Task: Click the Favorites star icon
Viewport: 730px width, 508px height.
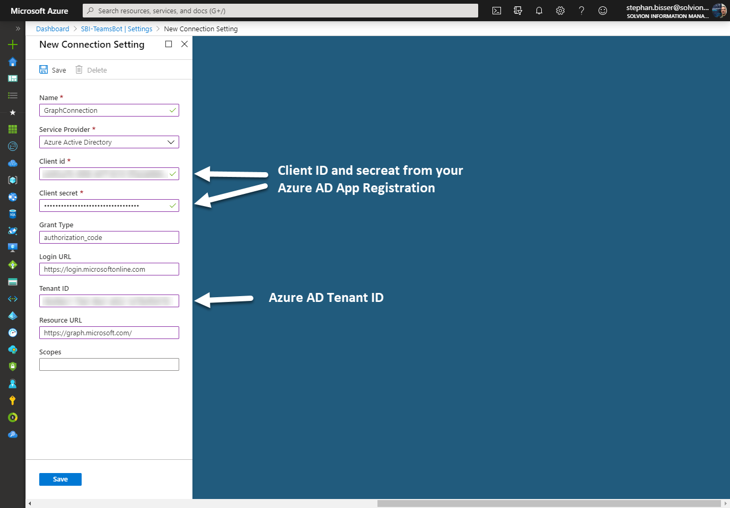Action: 13,112
